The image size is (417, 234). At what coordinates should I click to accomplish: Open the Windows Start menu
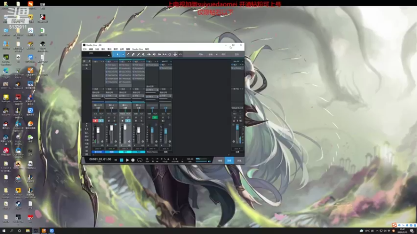point(4,231)
